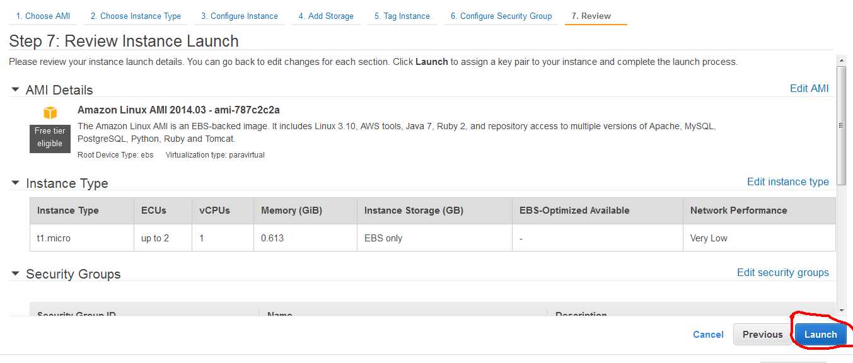Click the Amazon Linux AMI 2014.03 title
This screenshot has width=853, height=363.
point(178,110)
